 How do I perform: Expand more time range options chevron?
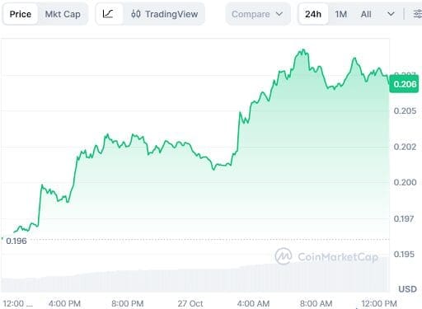tap(391, 14)
